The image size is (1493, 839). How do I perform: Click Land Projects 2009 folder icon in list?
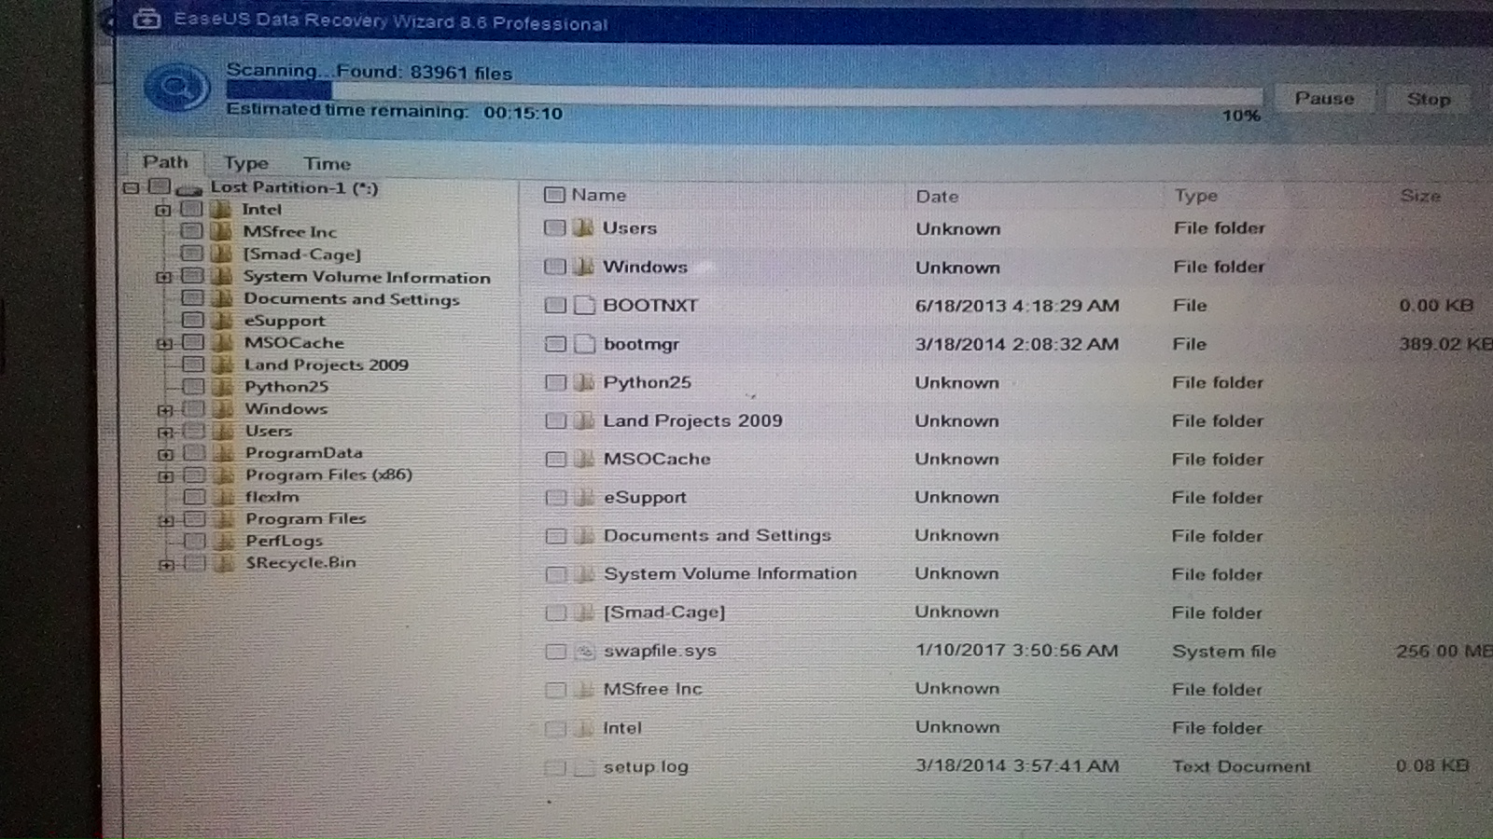(584, 420)
